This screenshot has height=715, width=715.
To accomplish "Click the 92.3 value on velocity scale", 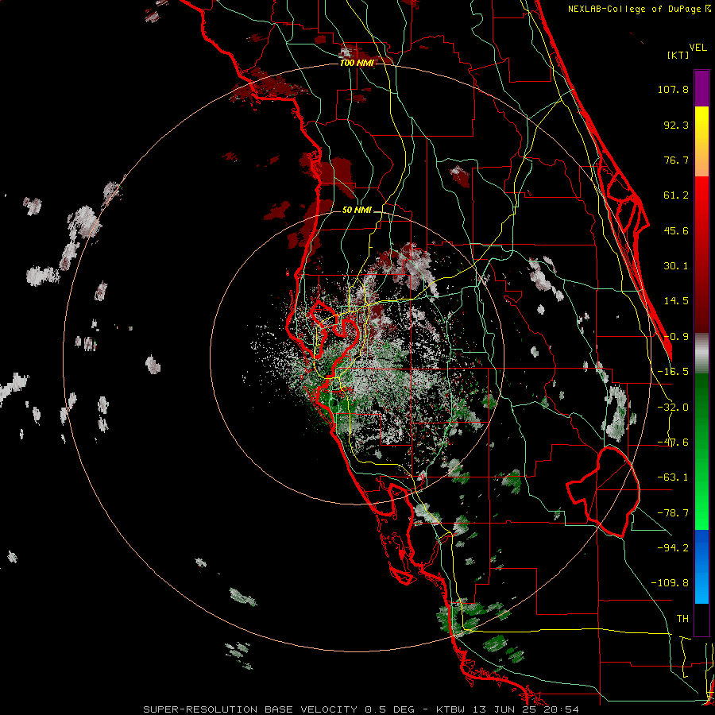I will tap(676, 125).
